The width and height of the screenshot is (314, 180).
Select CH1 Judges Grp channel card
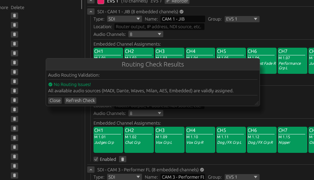tap(109, 140)
